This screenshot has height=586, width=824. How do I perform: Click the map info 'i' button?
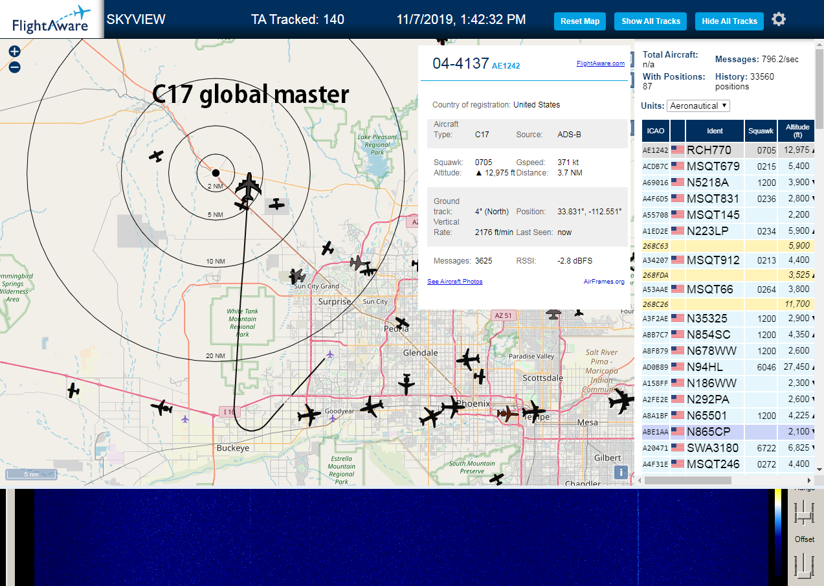click(621, 472)
